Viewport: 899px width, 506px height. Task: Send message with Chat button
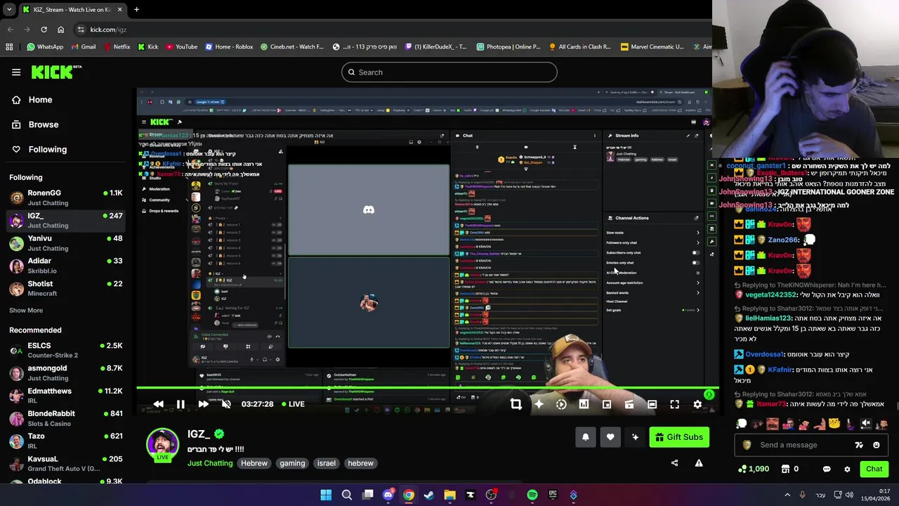coord(874,469)
